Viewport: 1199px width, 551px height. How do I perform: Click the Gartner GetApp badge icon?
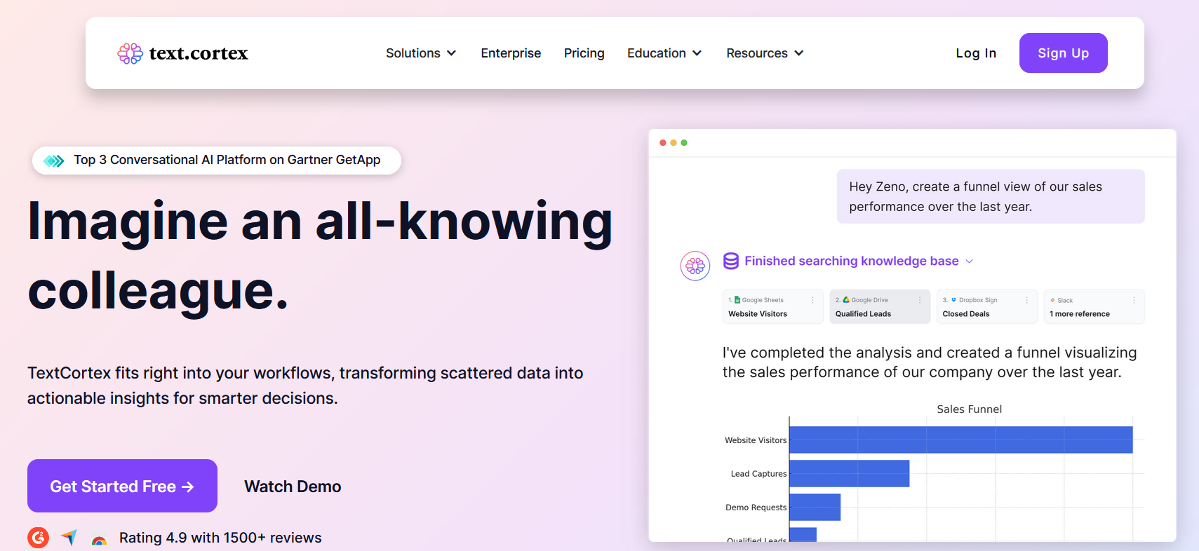pyautogui.click(x=54, y=161)
